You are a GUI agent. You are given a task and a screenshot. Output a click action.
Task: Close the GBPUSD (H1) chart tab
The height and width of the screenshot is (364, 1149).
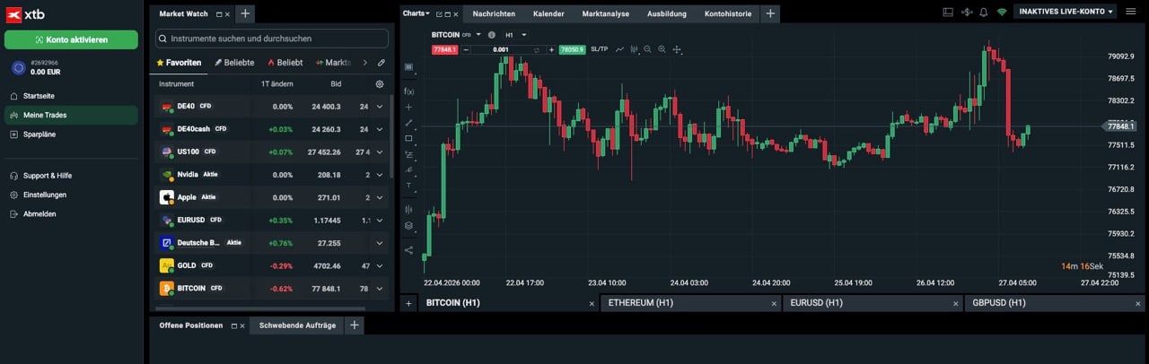coord(1140,304)
